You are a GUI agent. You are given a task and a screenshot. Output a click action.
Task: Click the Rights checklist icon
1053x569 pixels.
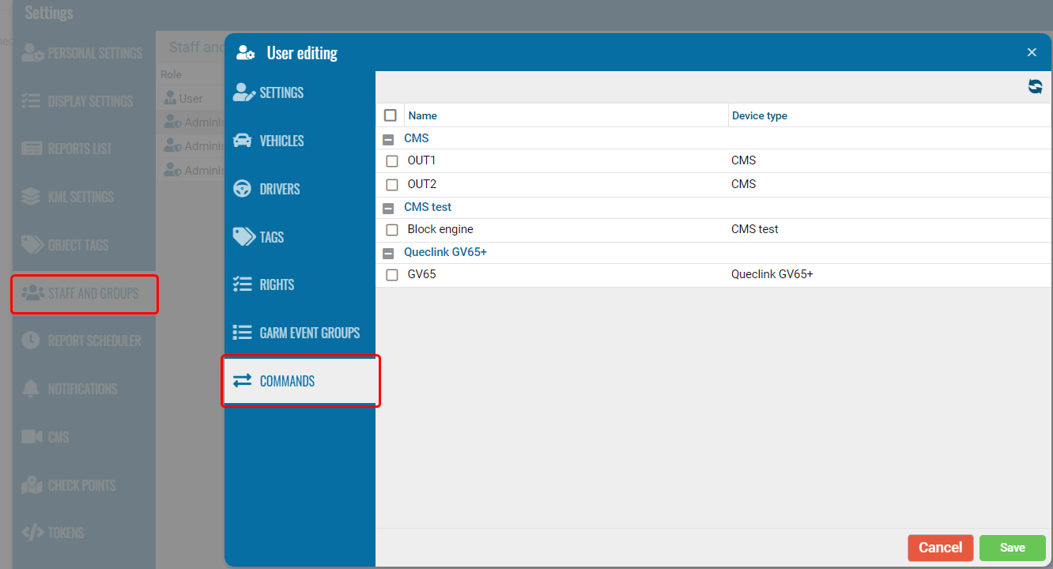[243, 284]
